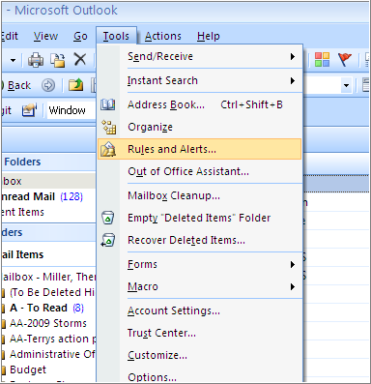The image size is (371, 384).
Task: Click the Recover Deleted Items icon
Action: (x=108, y=240)
